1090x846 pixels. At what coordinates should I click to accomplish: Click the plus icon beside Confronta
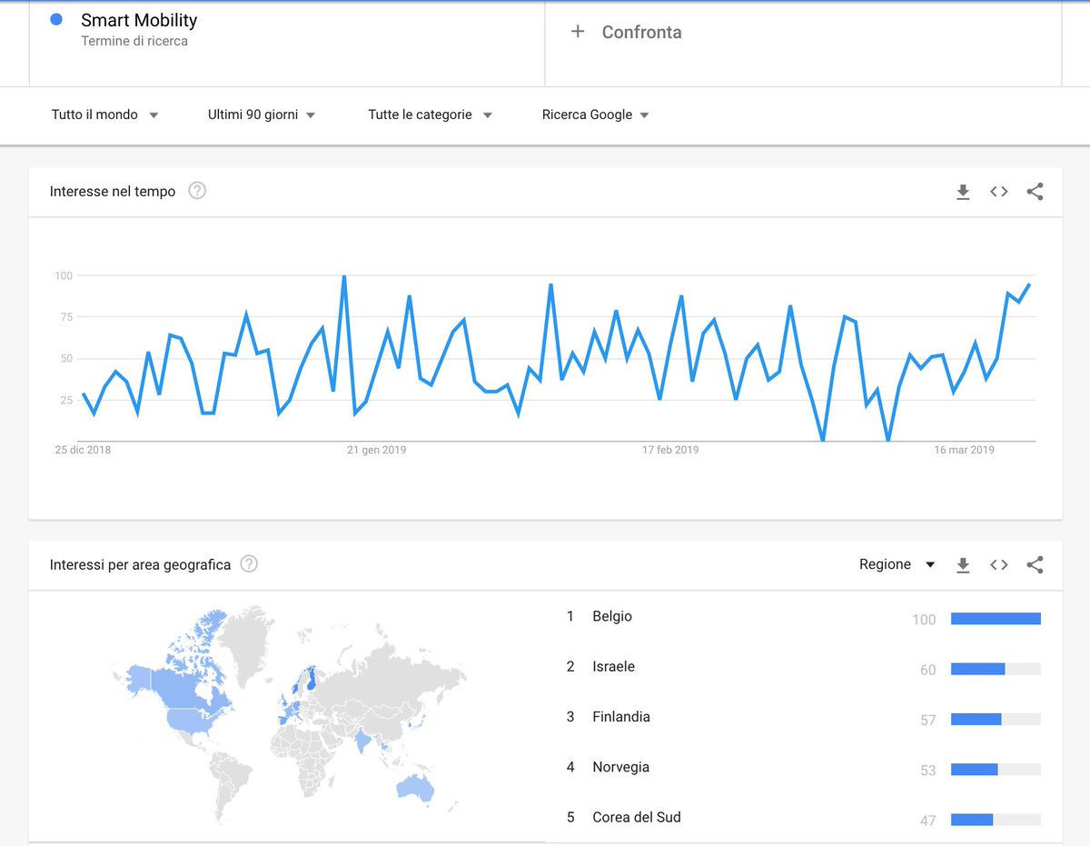point(578,32)
